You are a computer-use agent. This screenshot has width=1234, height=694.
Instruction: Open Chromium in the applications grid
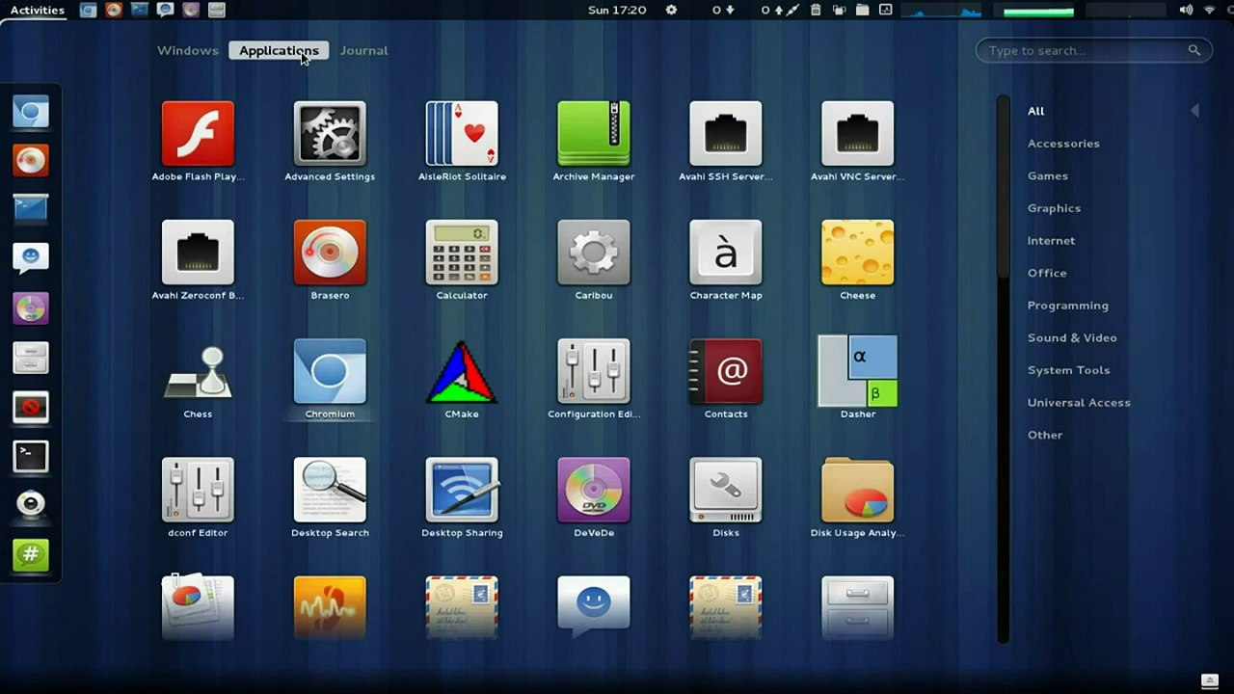(330, 379)
